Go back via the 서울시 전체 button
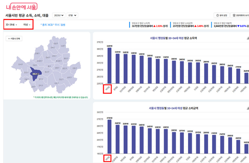The image size is (249, 163). tap(14, 39)
